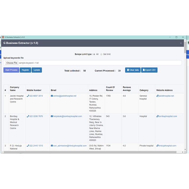Click phone icon beside 022 2445 1515
The height and width of the screenshot is (189, 189).
pyautogui.click(x=28, y=146)
